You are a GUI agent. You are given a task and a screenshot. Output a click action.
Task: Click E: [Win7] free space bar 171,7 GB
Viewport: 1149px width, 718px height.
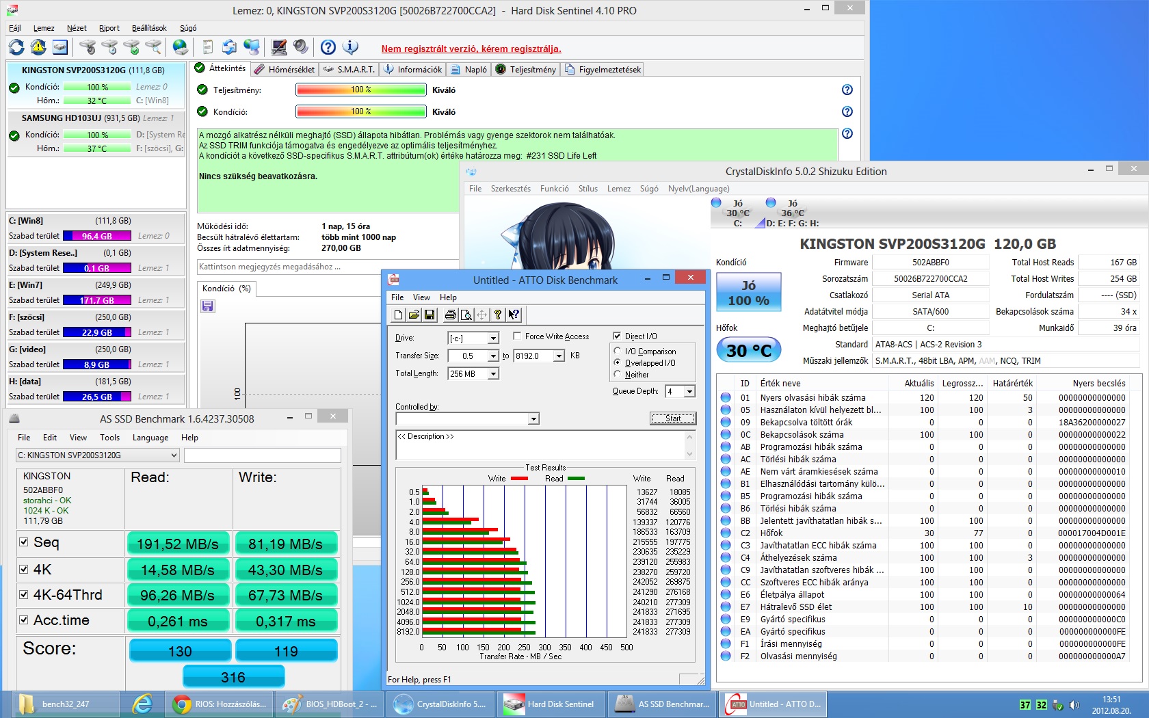click(x=97, y=300)
